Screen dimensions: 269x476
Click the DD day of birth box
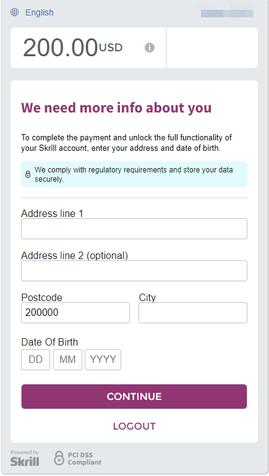(35, 360)
